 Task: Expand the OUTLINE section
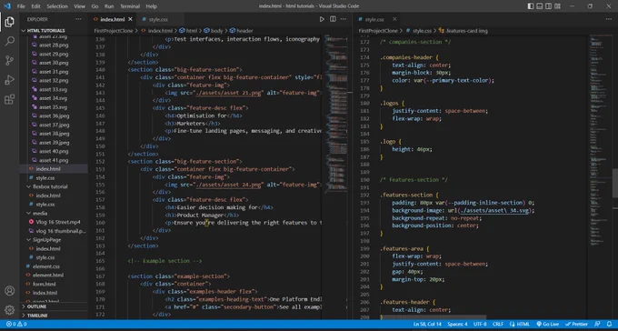click(36, 306)
